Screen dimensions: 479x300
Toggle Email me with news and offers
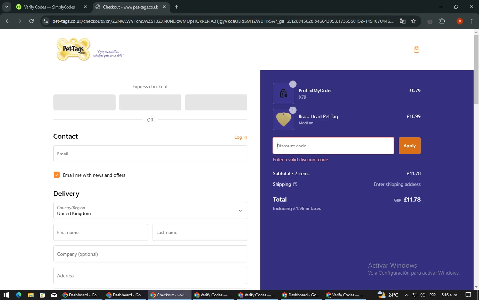[57, 175]
